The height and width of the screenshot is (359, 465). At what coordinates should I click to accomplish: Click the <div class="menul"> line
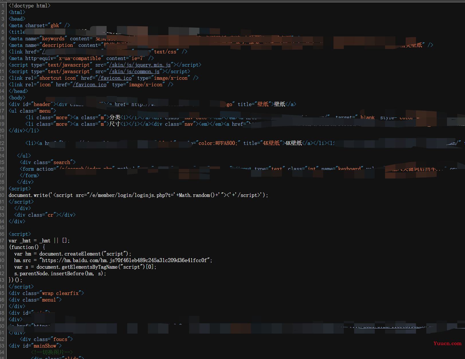pyautogui.click(x=35, y=300)
